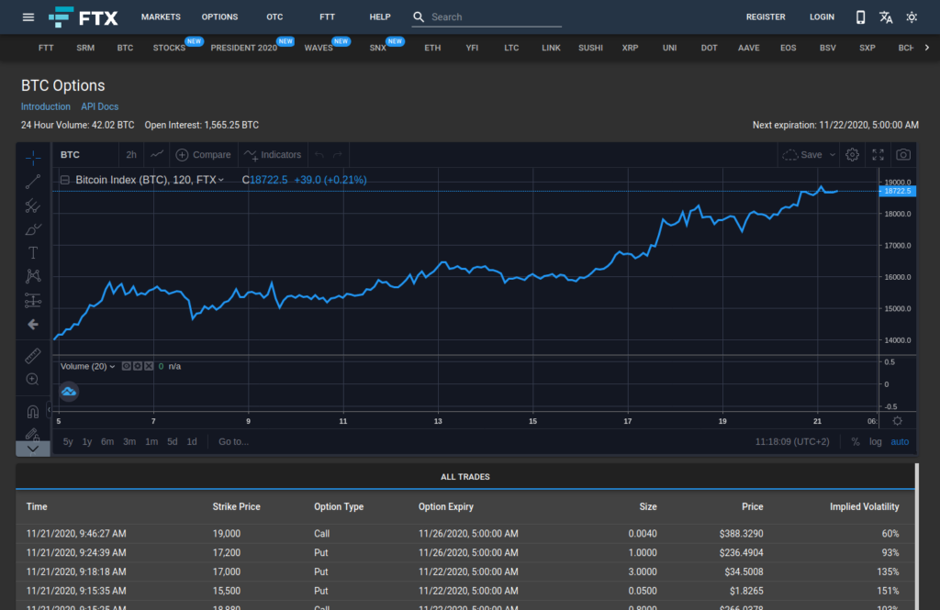Select the crosshair cursor tool
The image size is (940, 610).
pos(33,158)
